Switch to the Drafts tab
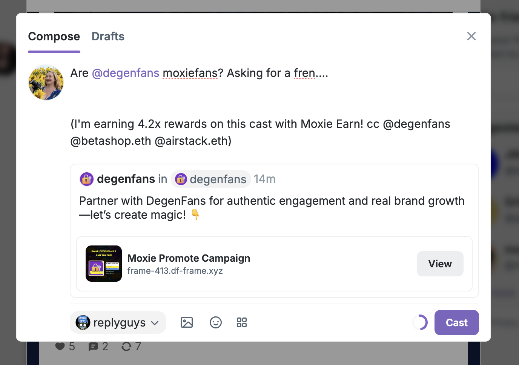Screen dimensions: 519x365 pyautogui.click(x=108, y=36)
